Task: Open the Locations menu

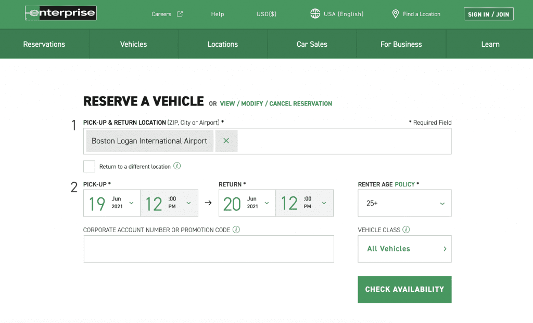Action: pos(223,44)
